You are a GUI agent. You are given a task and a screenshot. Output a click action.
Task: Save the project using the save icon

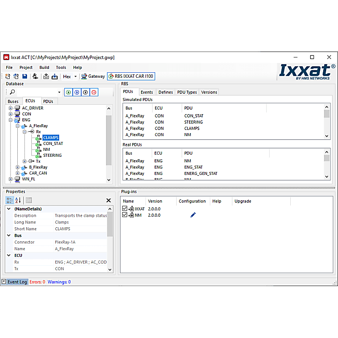pyautogui.click(x=25, y=76)
